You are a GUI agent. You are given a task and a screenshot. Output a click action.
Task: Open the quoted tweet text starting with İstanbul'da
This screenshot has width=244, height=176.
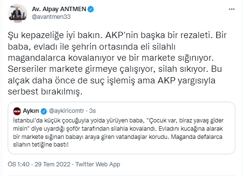pyautogui.click(x=118, y=133)
